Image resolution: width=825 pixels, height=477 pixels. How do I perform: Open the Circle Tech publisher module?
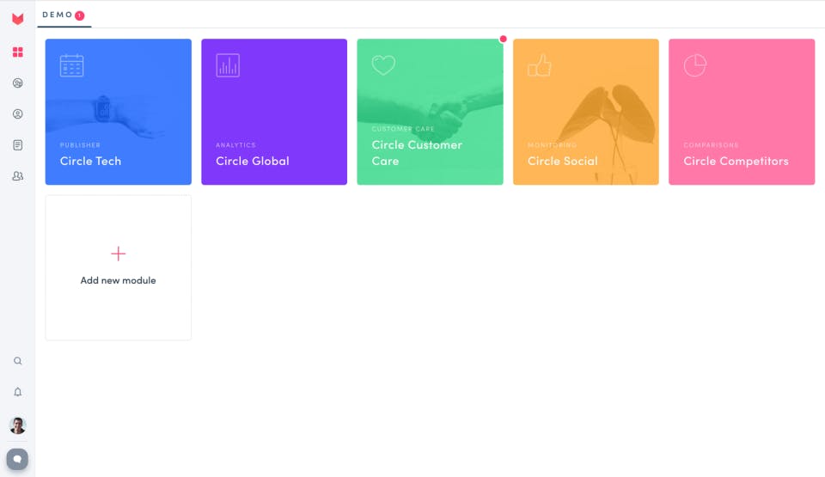[119, 112]
